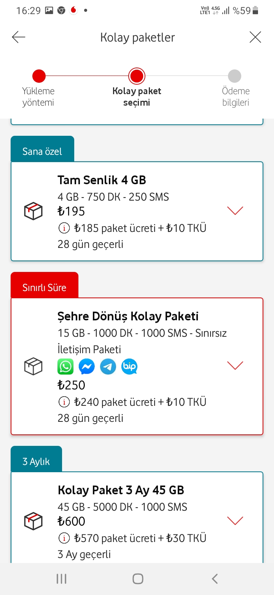Expand Kolay Paket 3 Ay 45 GB details
The height and width of the screenshot is (595, 274).
tap(235, 521)
